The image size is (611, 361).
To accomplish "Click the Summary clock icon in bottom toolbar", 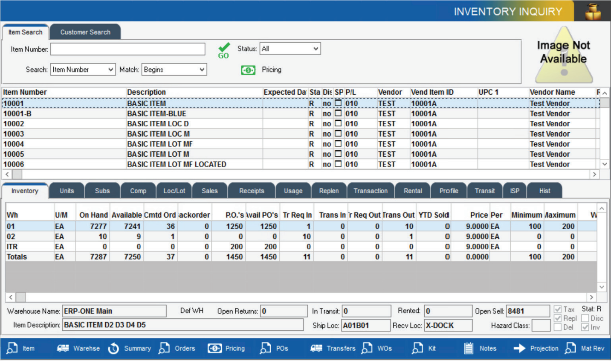I will 113,349.
